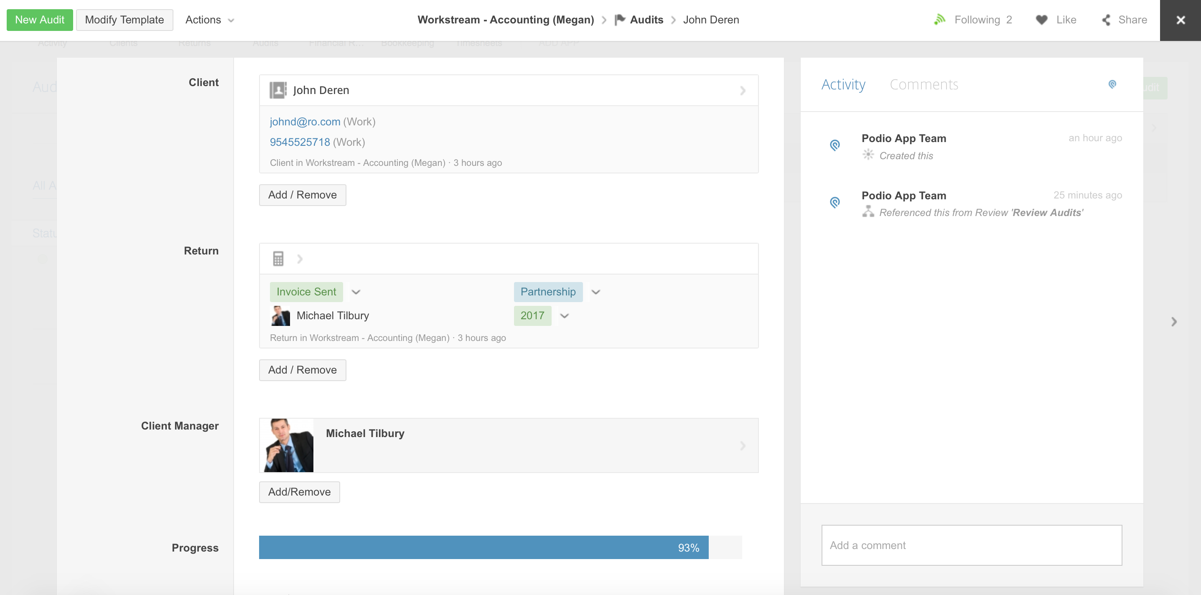
Task: Click the Like heart icon
Action: [x=1041, y=20]
